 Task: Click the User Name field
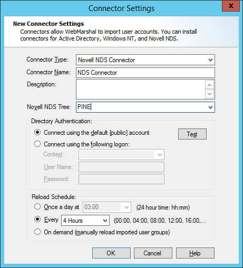[x=121, y=167]
